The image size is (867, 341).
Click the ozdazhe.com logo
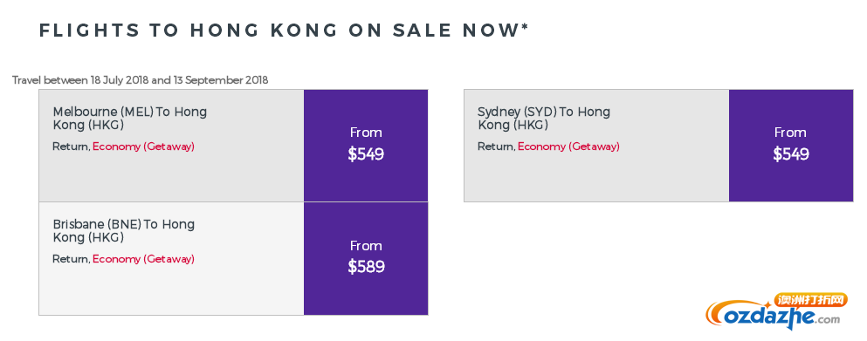click(x=773, y=316)
